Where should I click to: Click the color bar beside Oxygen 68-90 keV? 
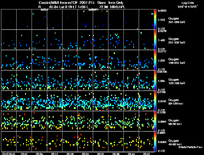[x=155, y=121]
